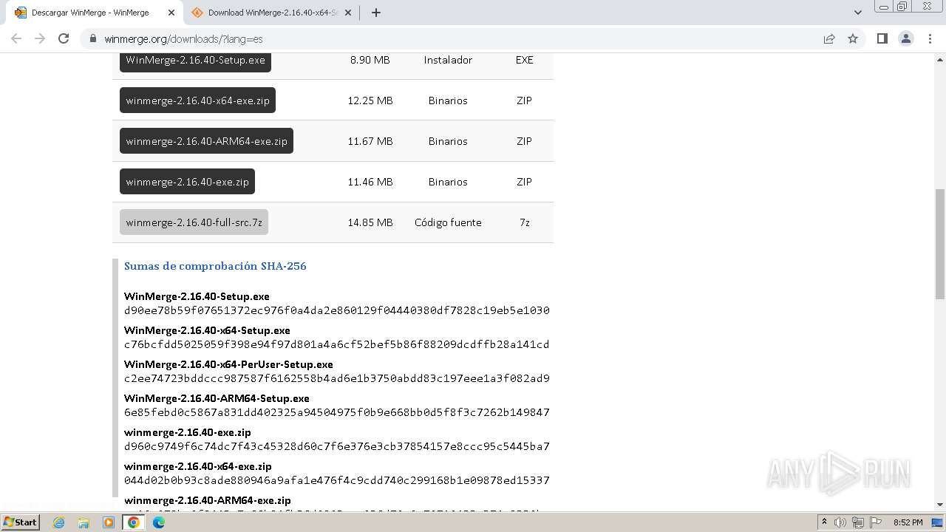
Task: Open the Chrome profile menu
Action: 906,38
